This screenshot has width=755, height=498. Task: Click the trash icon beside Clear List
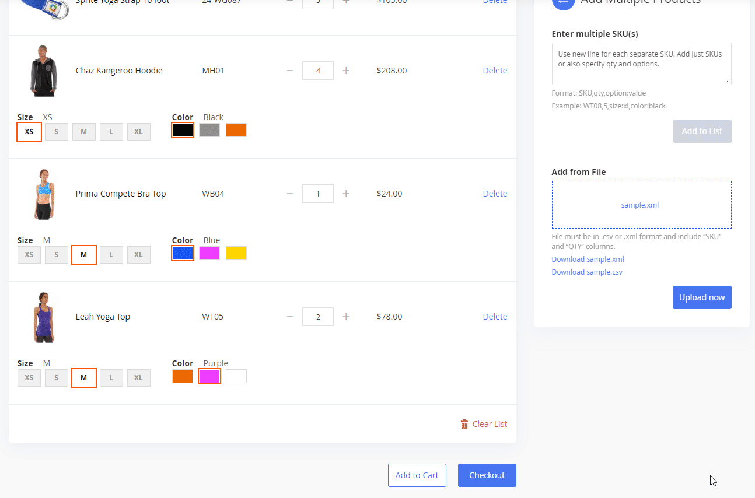(464, 424)
